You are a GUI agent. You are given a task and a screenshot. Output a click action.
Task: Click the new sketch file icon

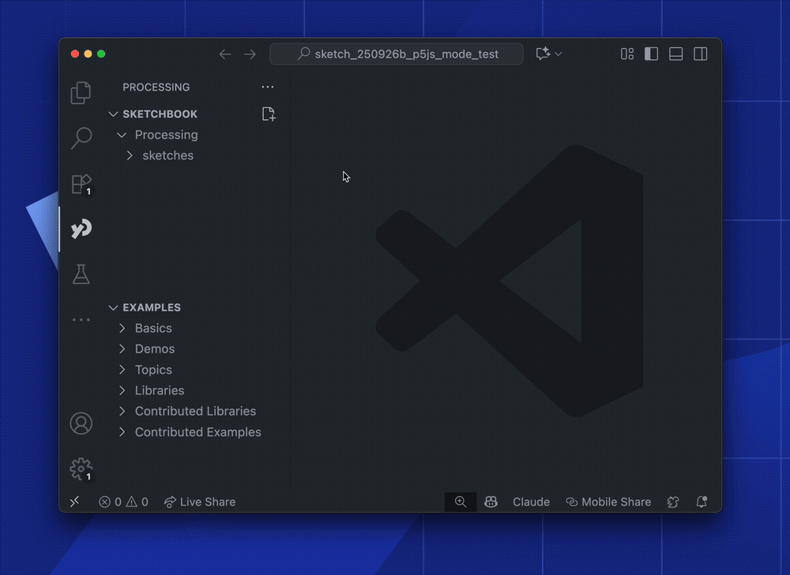click(269, 114)
